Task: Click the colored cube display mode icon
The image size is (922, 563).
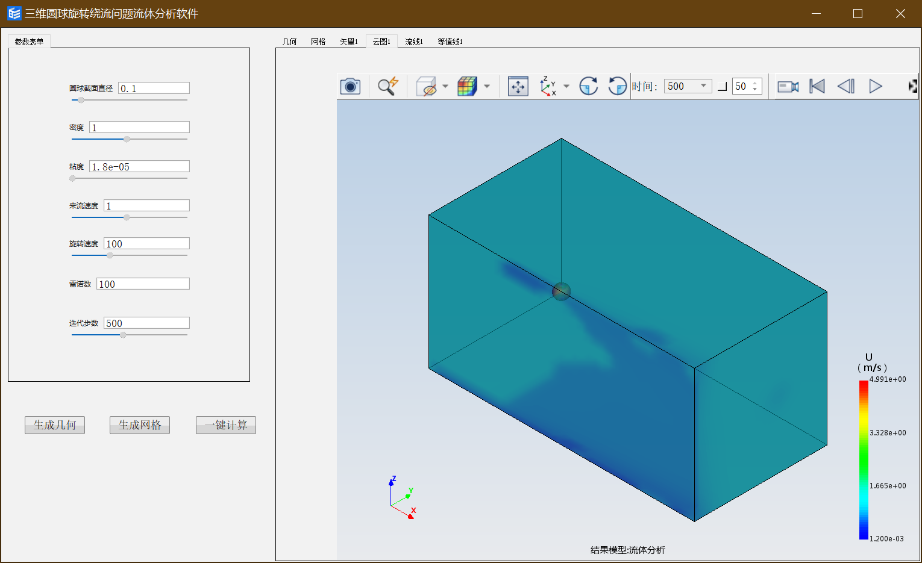Action: 467,86
